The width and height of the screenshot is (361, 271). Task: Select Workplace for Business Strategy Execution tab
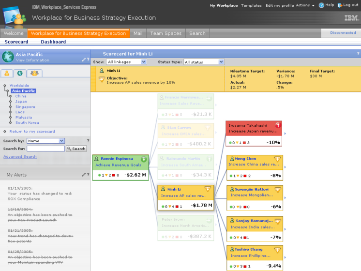(x=78, y=33)
